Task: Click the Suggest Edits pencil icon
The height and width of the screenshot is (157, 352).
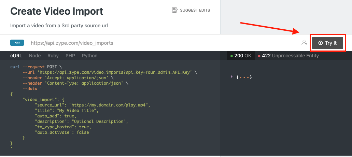Action: tap(175, 10)
